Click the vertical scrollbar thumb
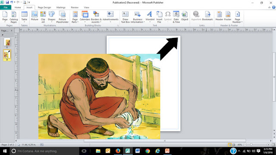 pos(274,77)
